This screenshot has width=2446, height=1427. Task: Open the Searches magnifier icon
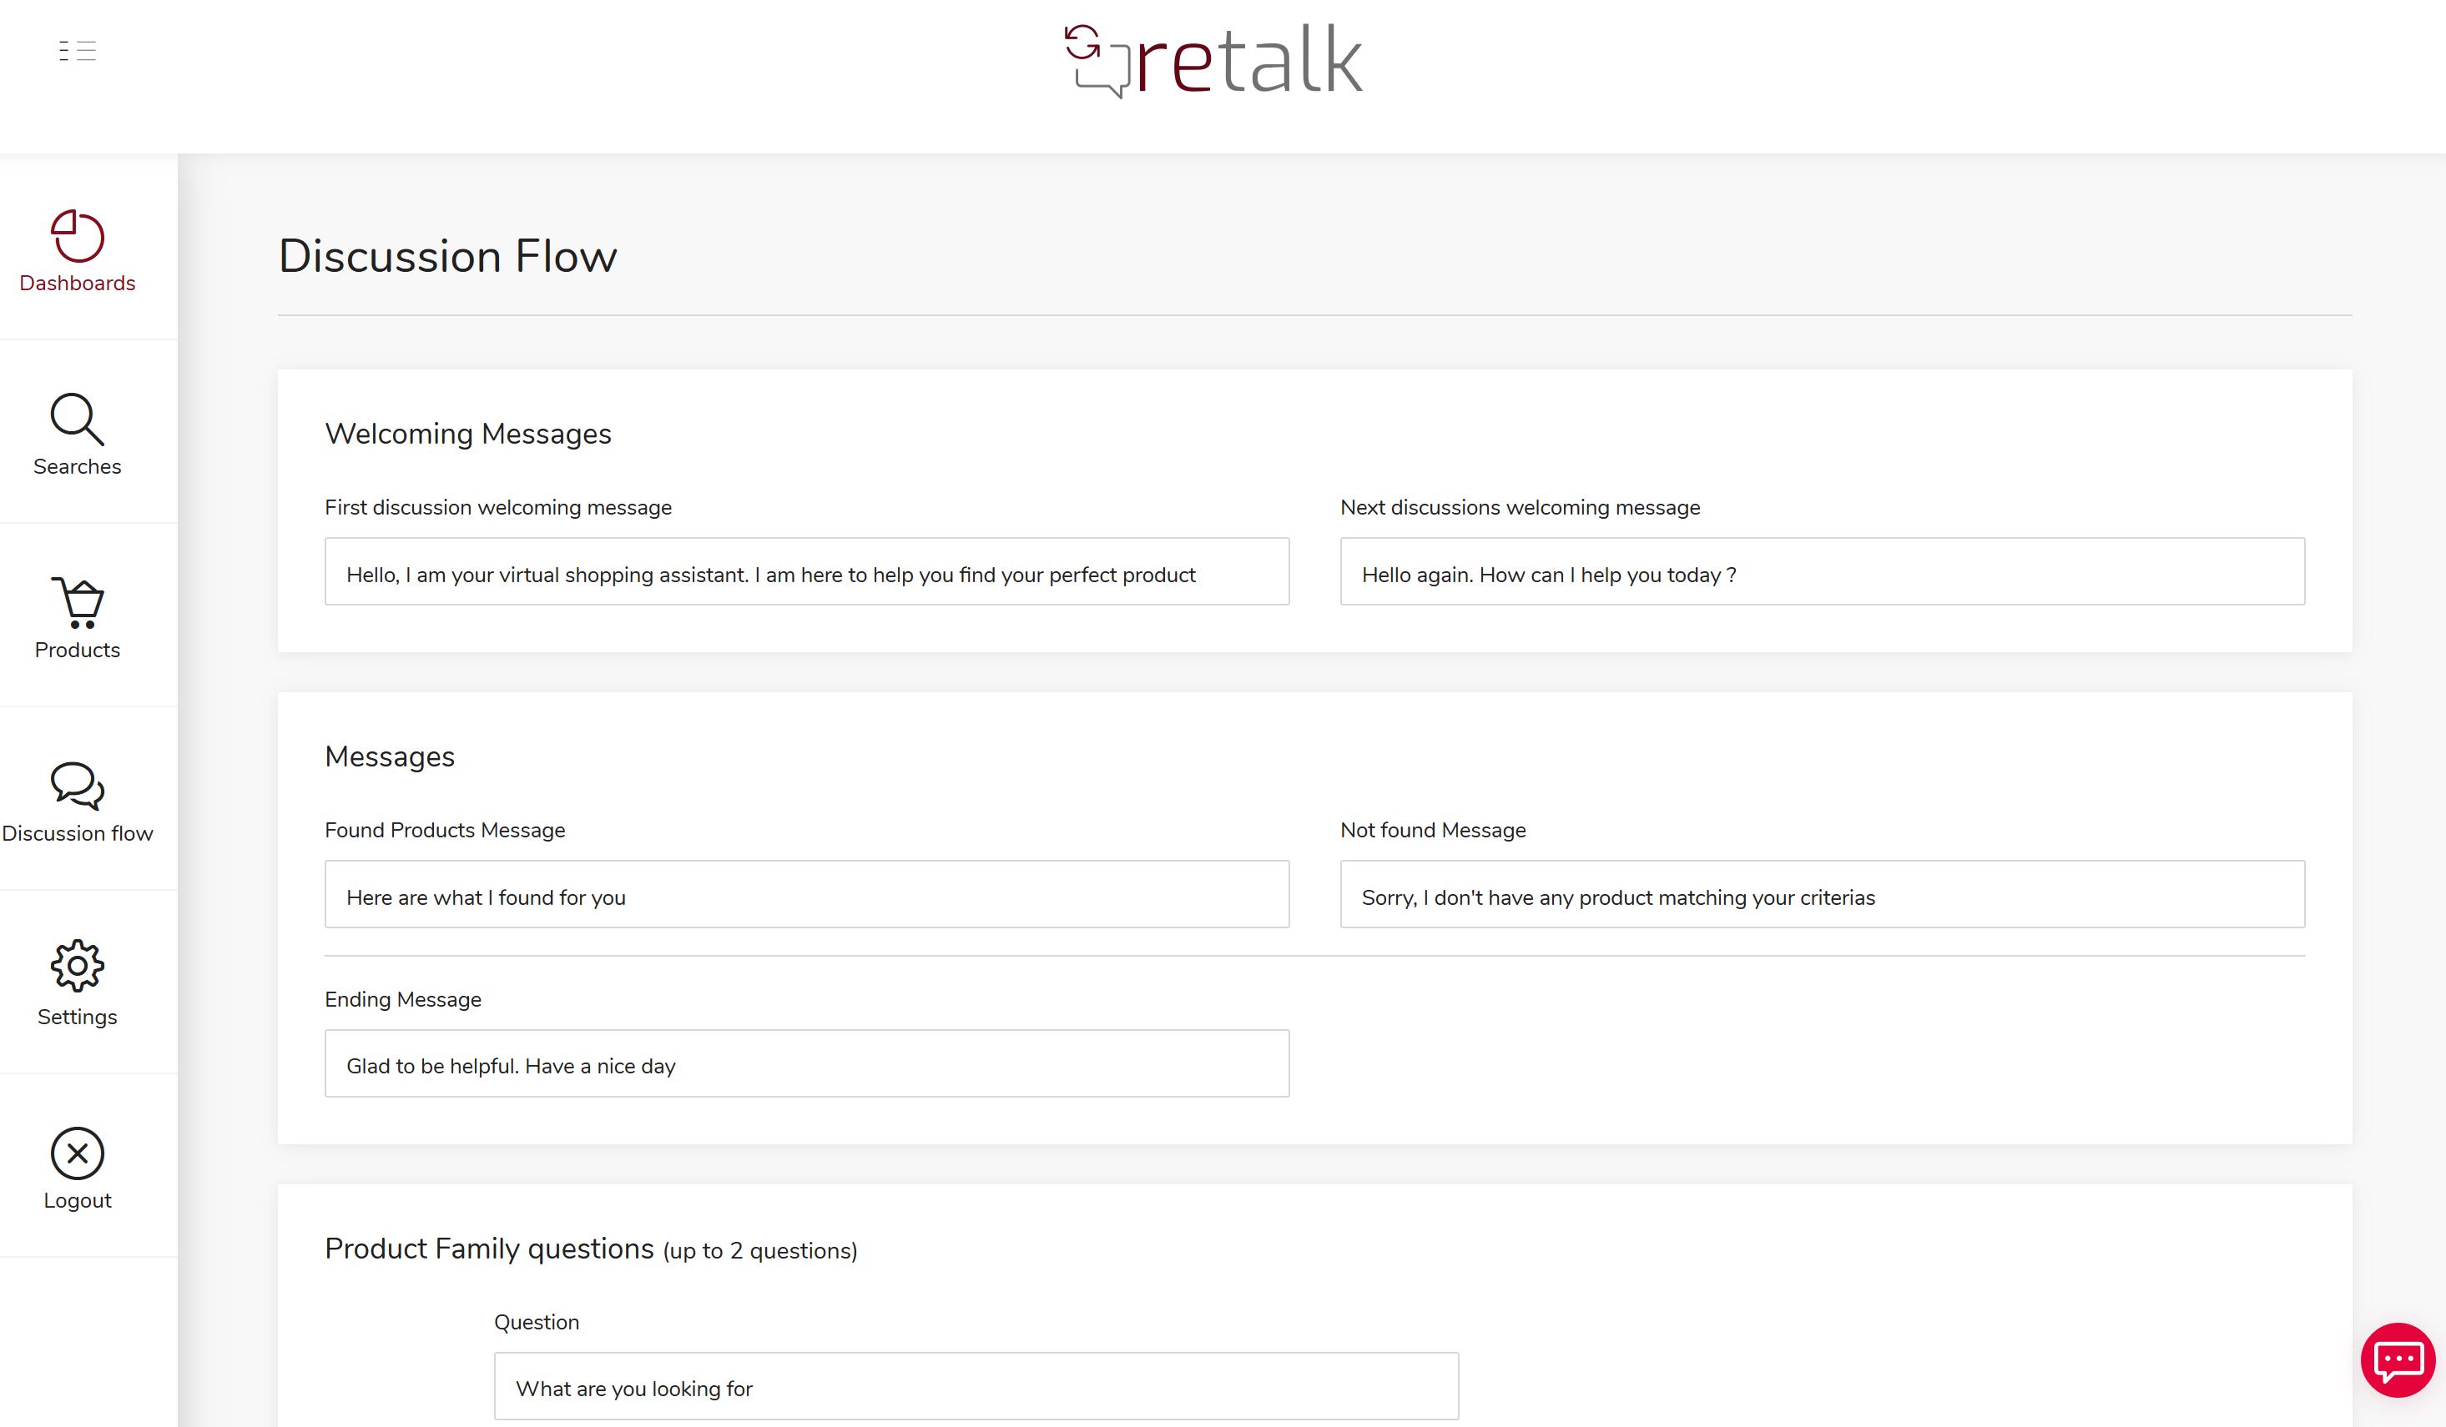point(78,419)
